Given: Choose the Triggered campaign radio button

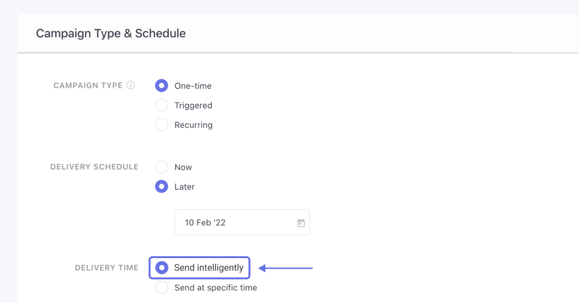Looking at the screenshot, I should (162, 105).
